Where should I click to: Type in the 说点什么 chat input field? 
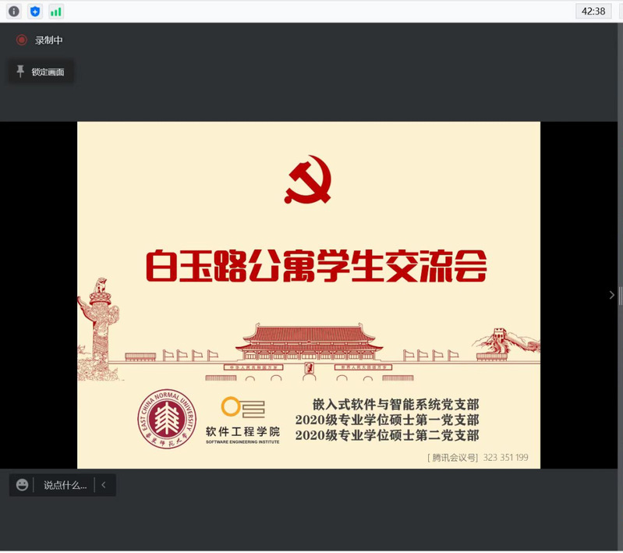pyautogui.click(x=65, y=485)
